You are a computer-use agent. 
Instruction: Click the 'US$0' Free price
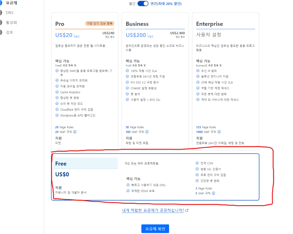[x=62, y=174]
